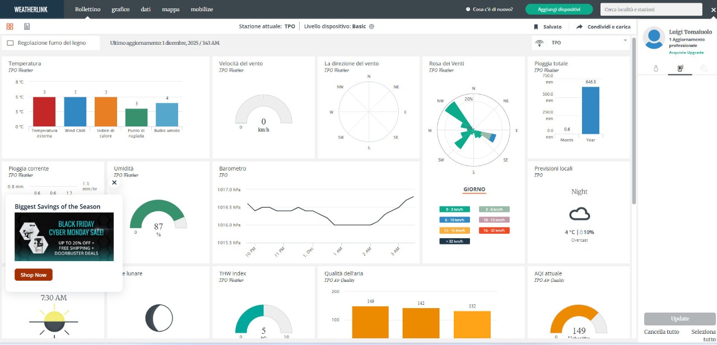Viewport: 717px width, 345px height.
Task: Close the Black Friday promo popup
Action: (114, 182)
